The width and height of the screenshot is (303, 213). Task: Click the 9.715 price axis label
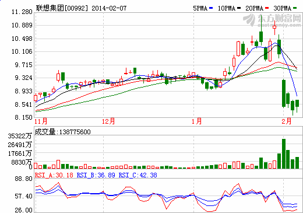(23, 65)
